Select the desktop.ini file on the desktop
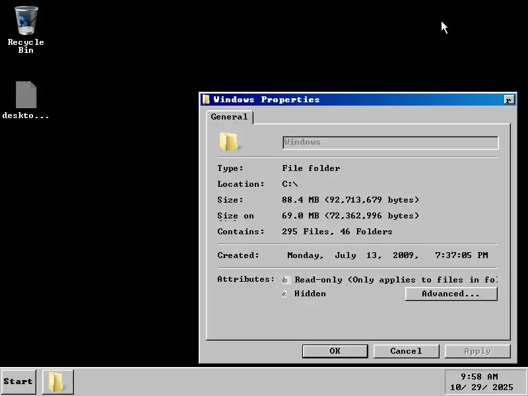 tap(25, 94)
